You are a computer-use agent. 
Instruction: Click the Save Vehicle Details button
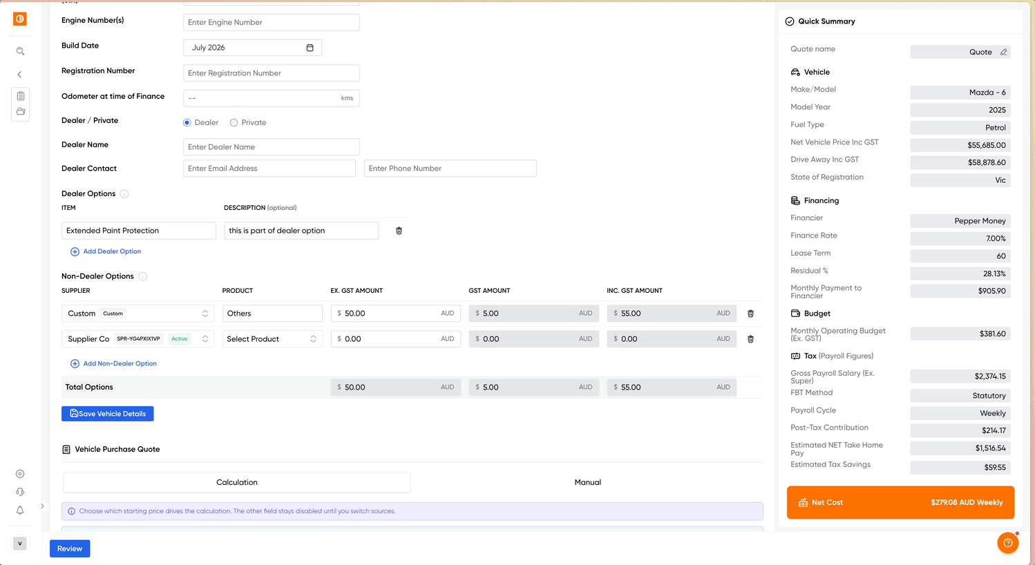[108, 414]
